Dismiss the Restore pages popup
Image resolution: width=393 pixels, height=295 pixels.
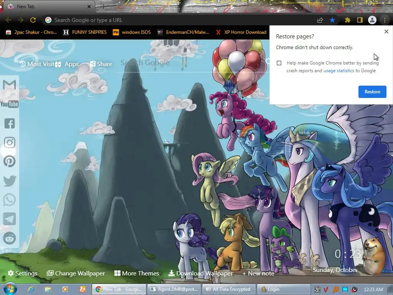click(386, 31)
